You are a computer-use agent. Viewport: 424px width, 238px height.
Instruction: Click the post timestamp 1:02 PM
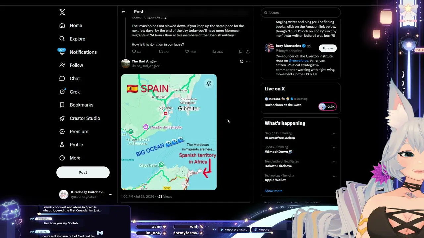tap(137, 196)
